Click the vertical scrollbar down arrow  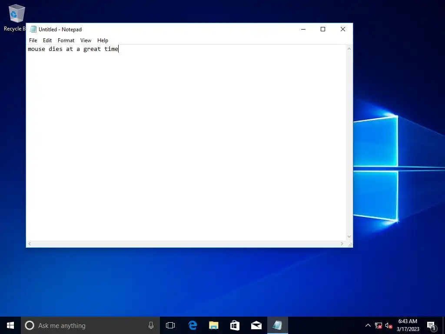pos(349,237)
